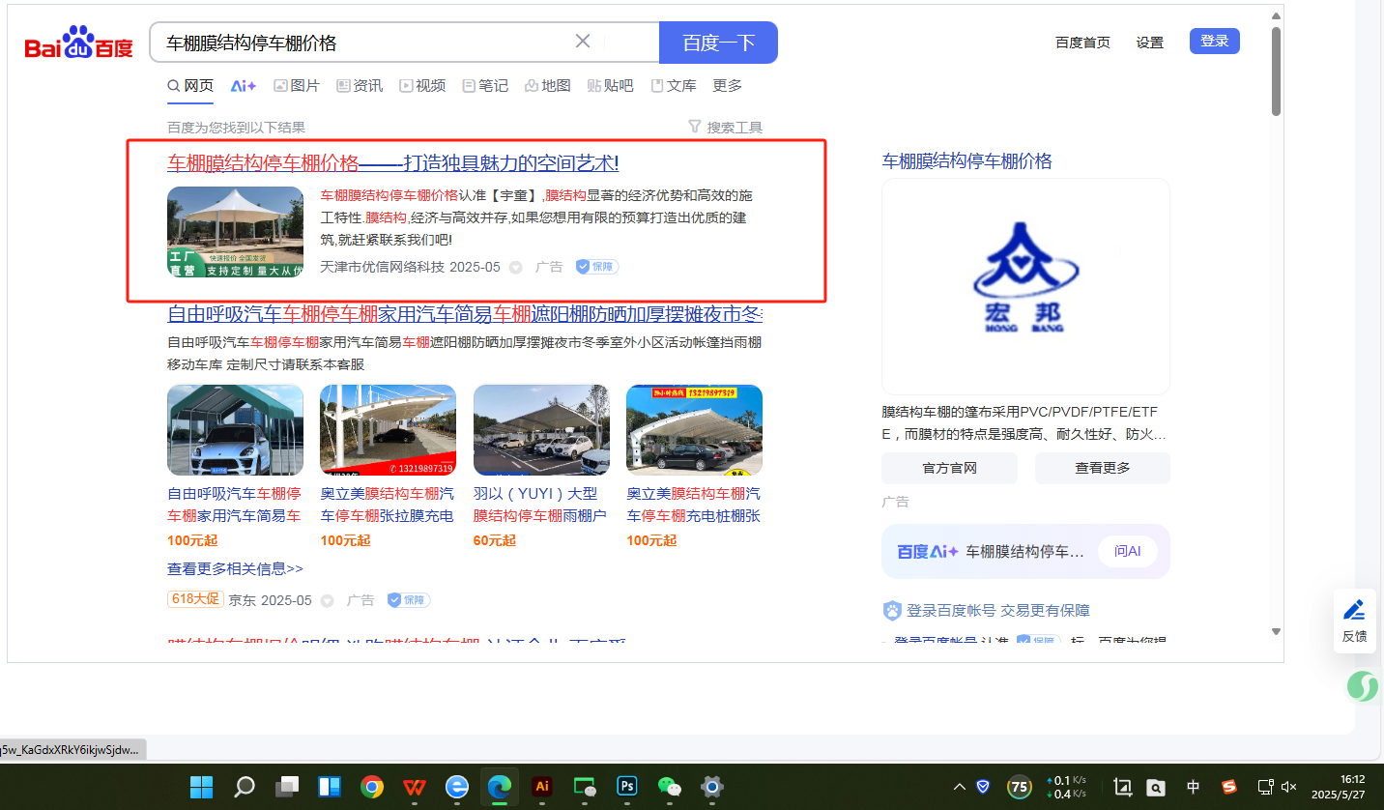Click the green floating assistant icon below 反馈
Viewport: 1384px width, 810px height.
pyautogui.click(x=1364, y=686)
